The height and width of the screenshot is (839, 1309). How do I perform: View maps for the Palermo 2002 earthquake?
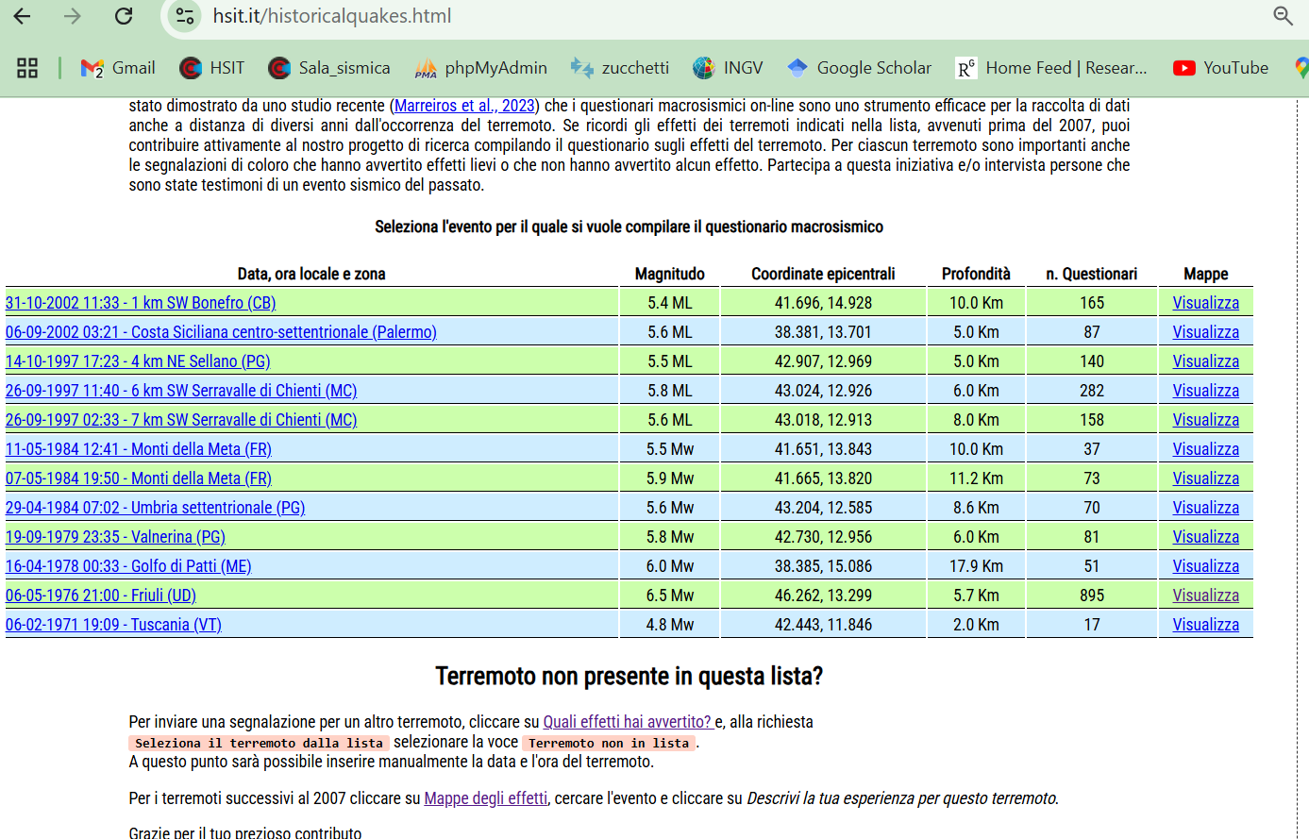1206,332
